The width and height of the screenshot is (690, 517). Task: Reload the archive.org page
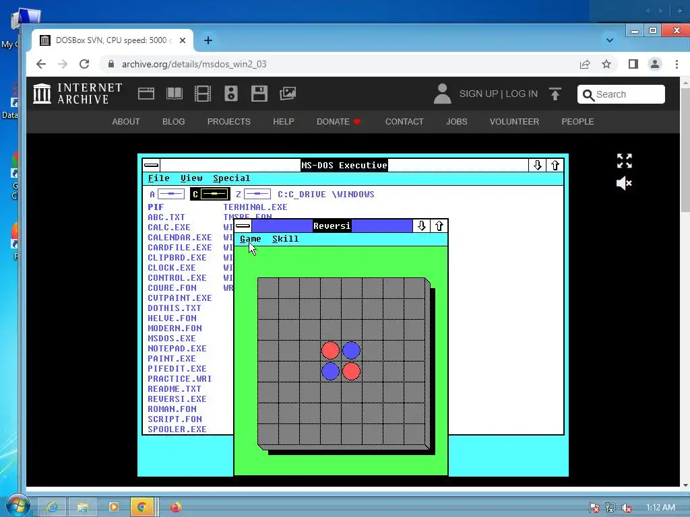(84, 64)
